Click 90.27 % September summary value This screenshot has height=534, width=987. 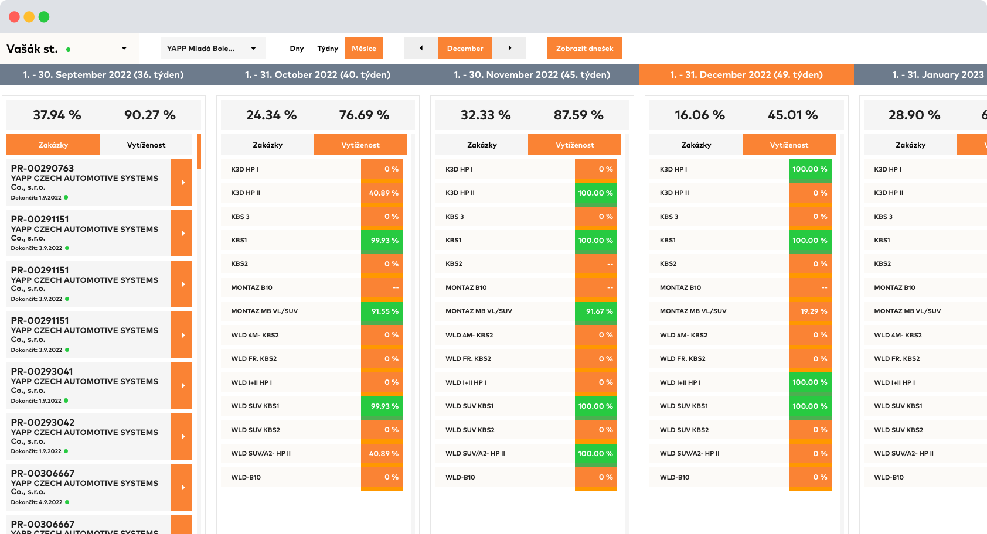coord(150,115)
